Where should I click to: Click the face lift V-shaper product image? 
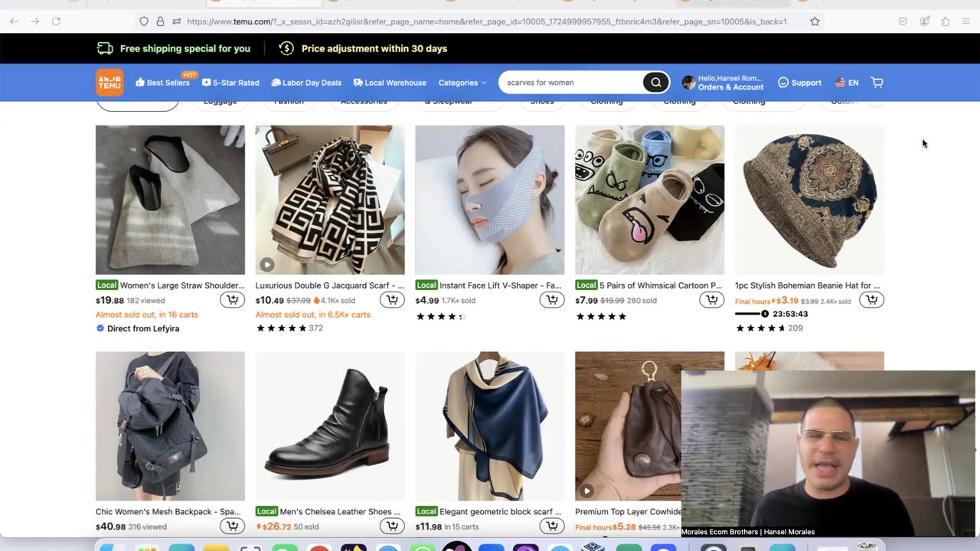[490, 200]
